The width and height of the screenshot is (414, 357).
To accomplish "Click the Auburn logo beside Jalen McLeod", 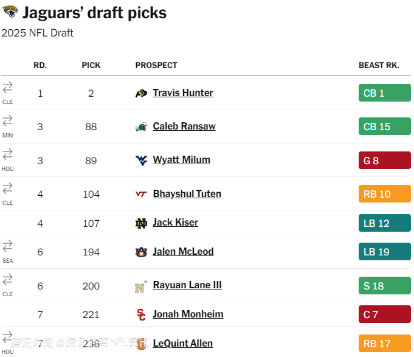I will pyautogui.click(x=141, y=252).
